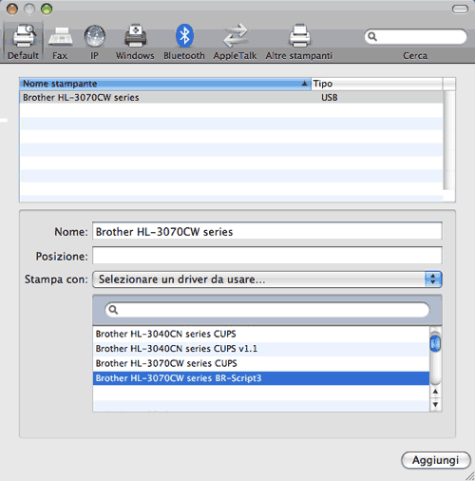
Task: Click the driver list scroll up arrow
Action: point(435,392)
